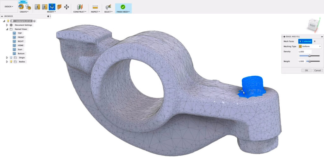Image resolution: width=324 pixels, height=157 pixels.
Task: Open the Construct dropdown menu
Action: 80,12
